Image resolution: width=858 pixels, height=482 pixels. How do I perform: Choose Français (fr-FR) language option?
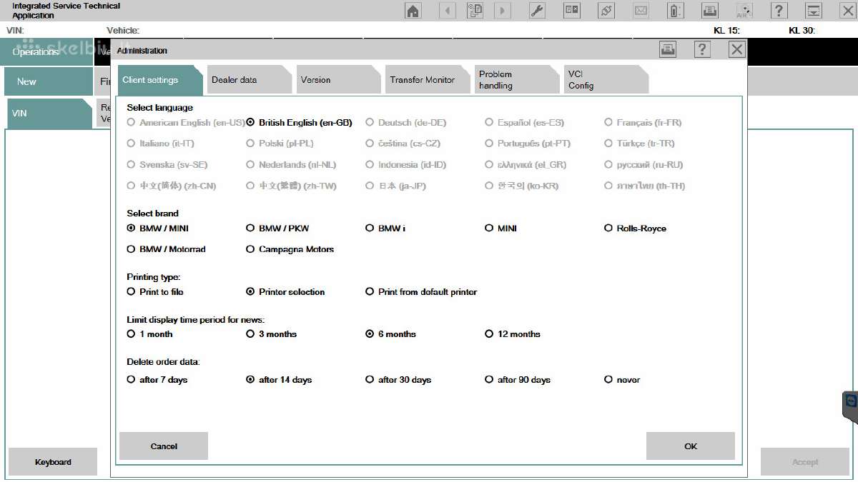(643, 123)
